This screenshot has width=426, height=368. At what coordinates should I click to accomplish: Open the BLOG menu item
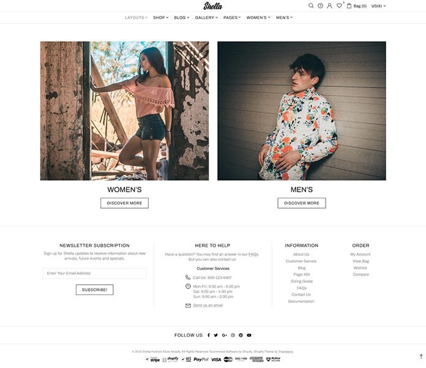tap(182, 17)
